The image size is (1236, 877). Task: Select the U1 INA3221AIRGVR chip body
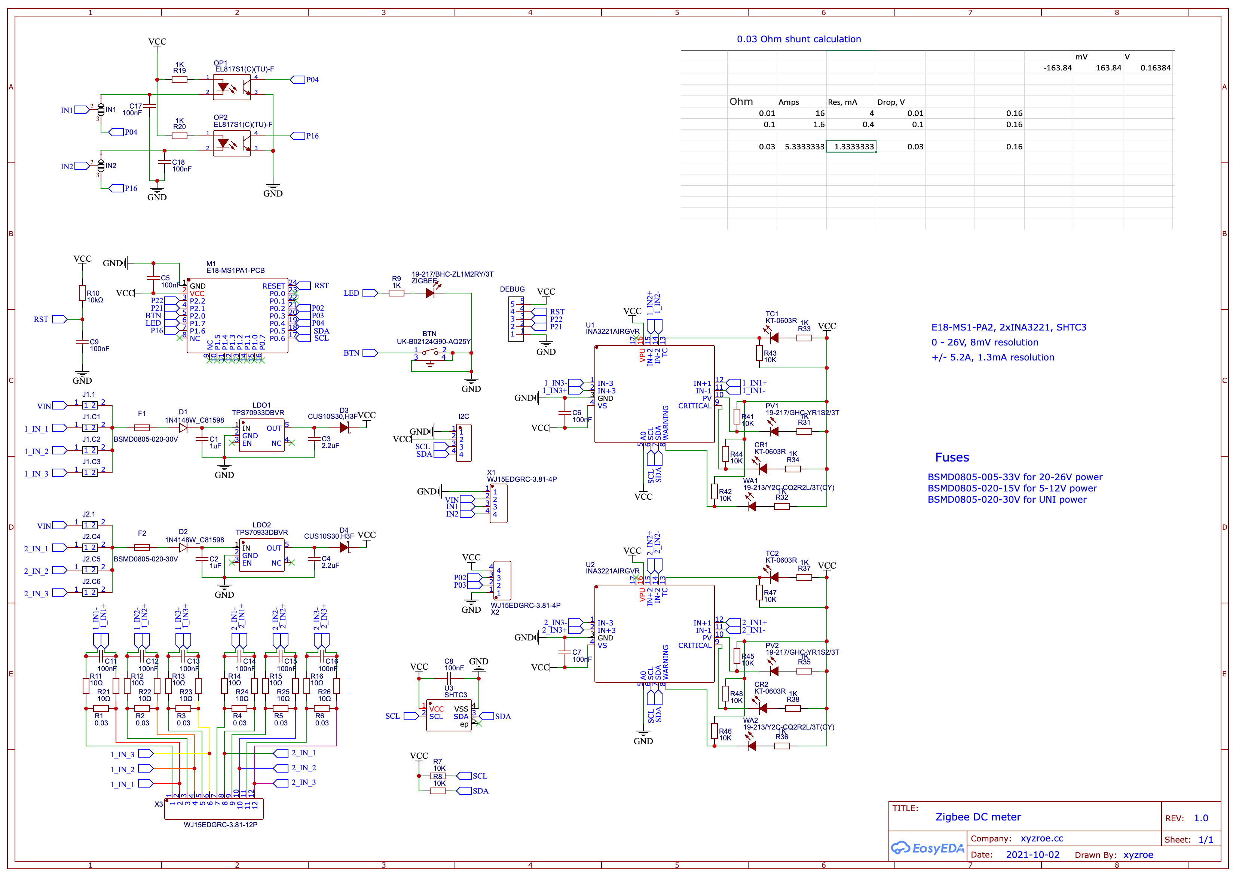(654, 394)
